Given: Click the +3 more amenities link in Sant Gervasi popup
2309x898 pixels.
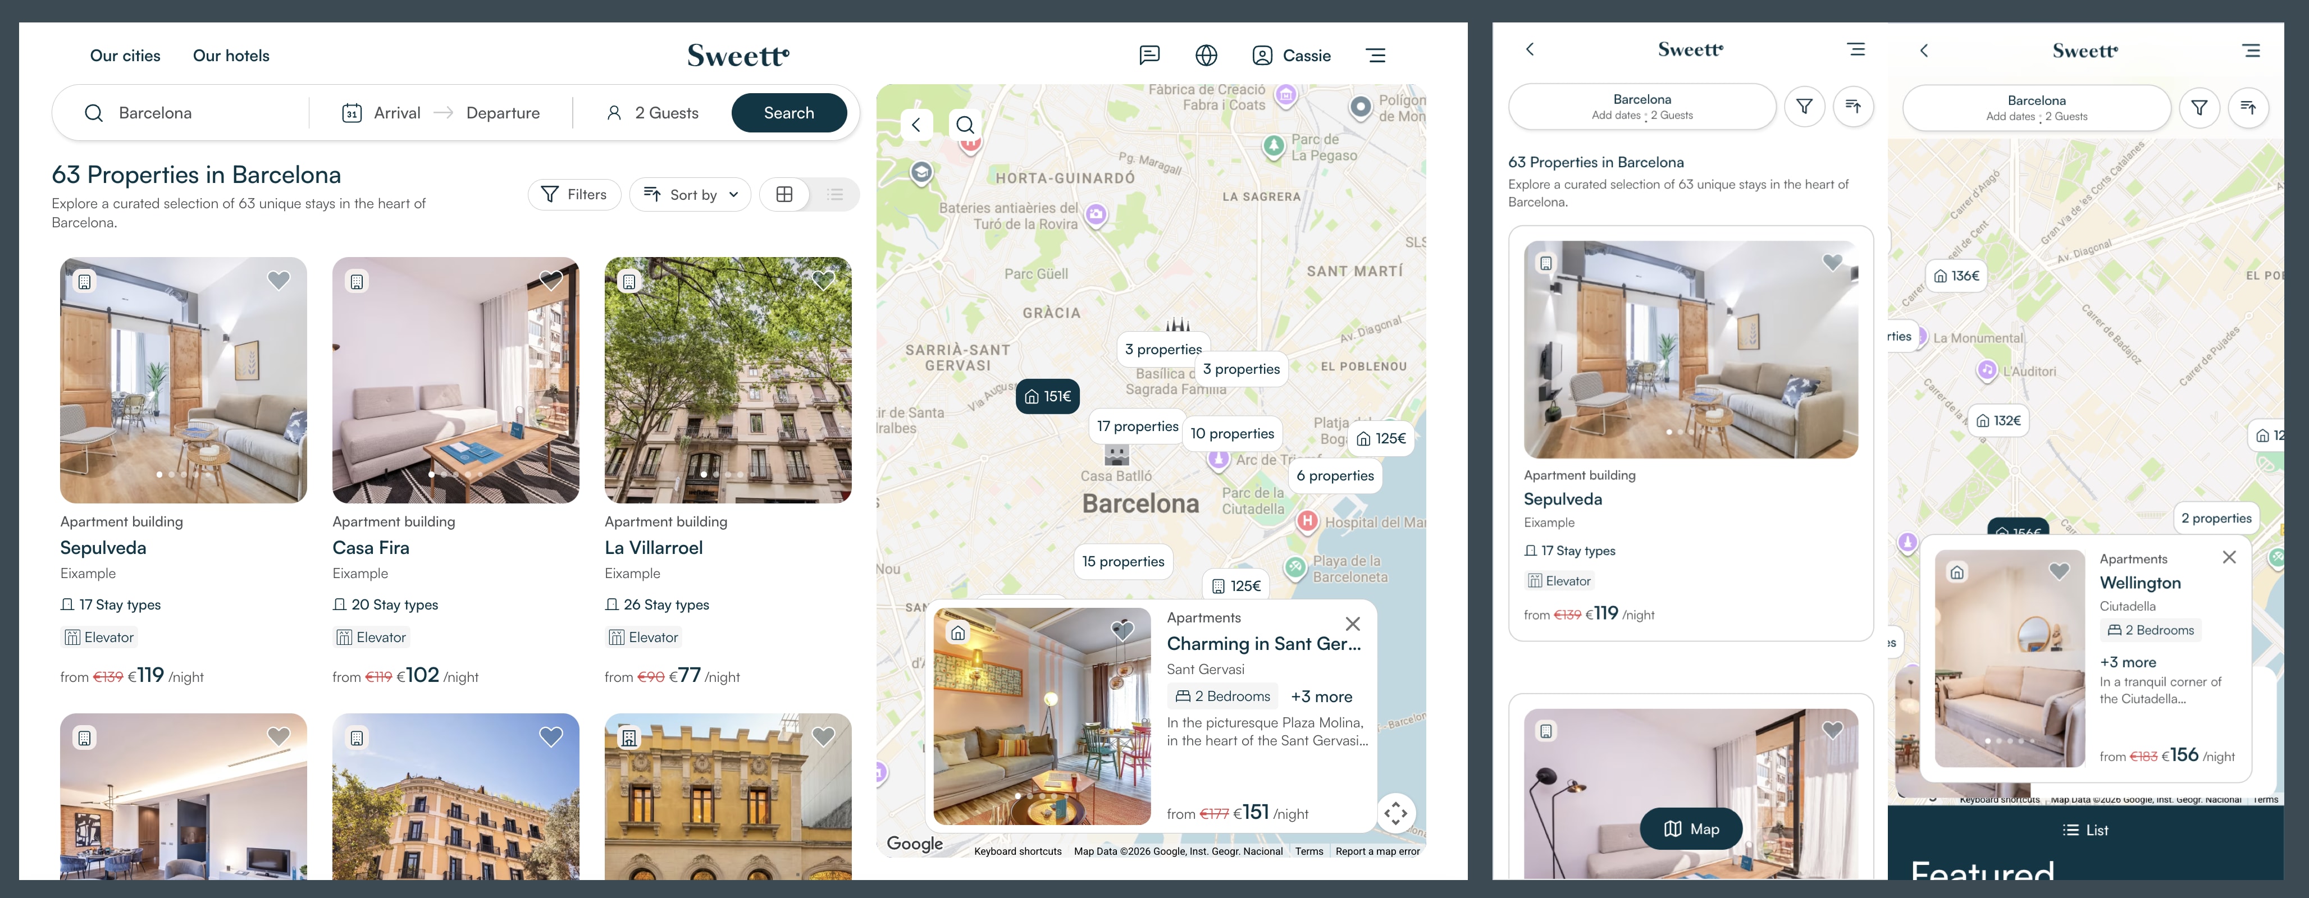Looking at the screenshot, I should (x=1321, y=697).
